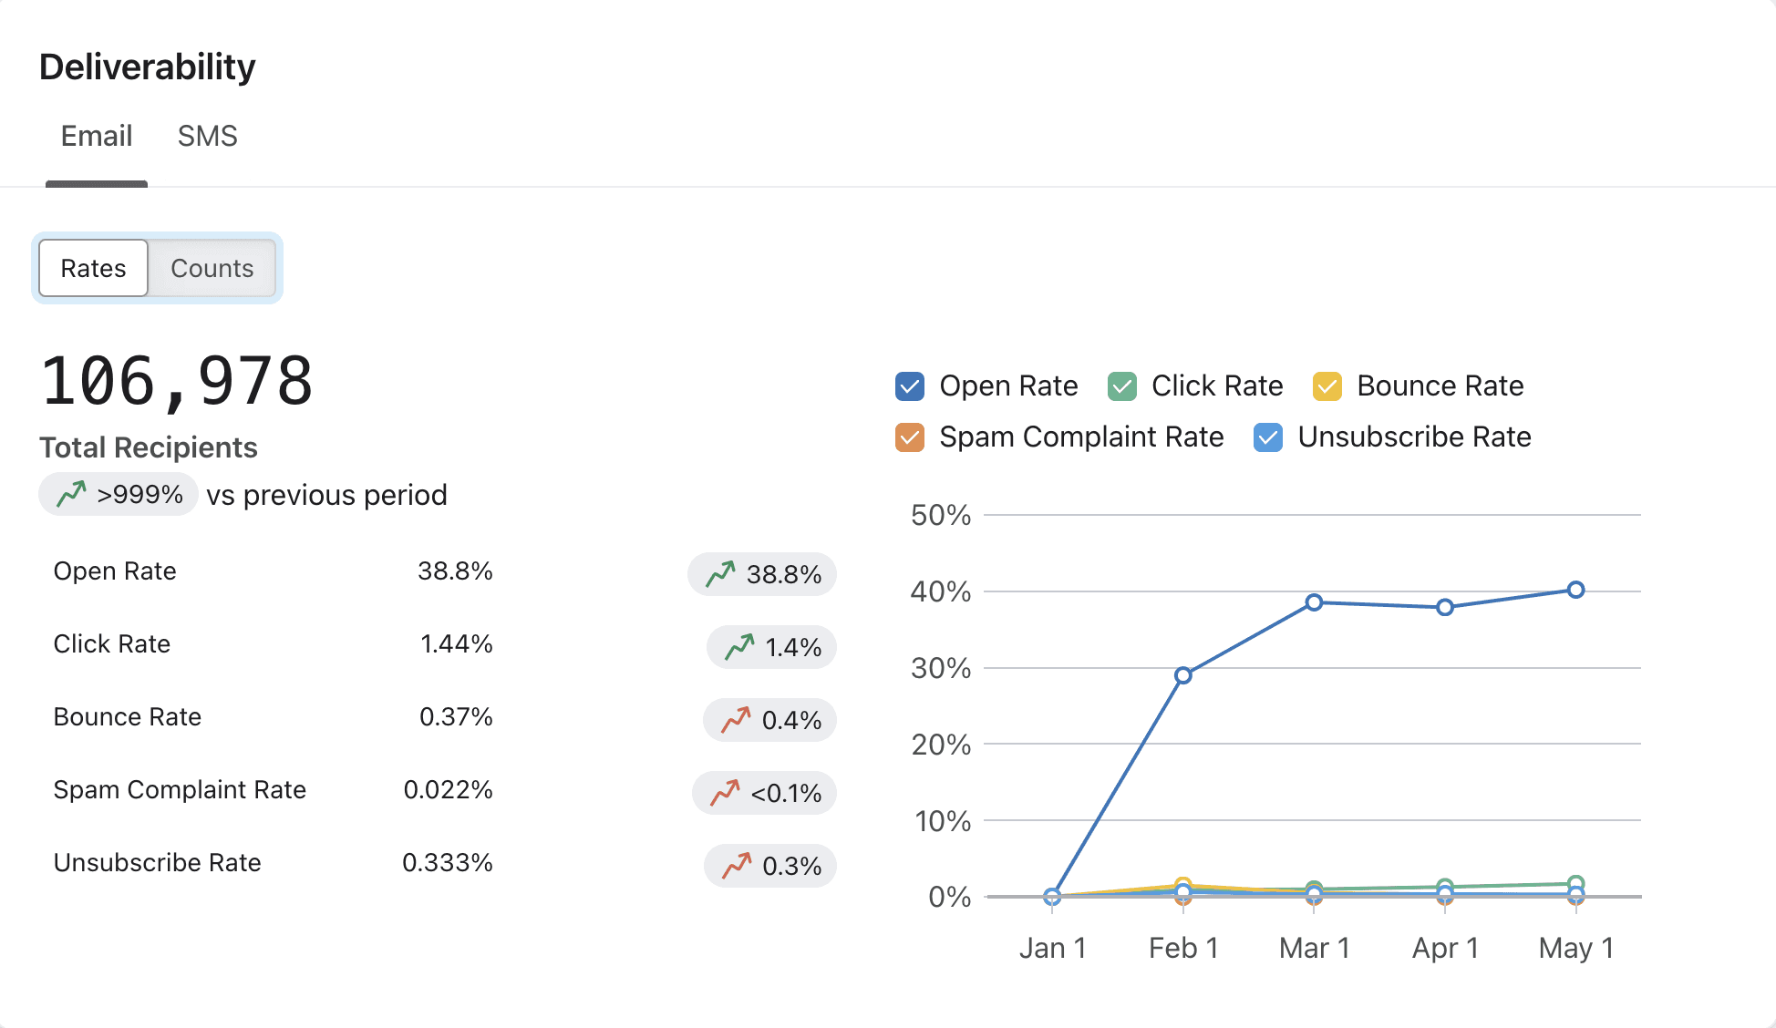Hide the Spam Complaint Rate series

910,437
